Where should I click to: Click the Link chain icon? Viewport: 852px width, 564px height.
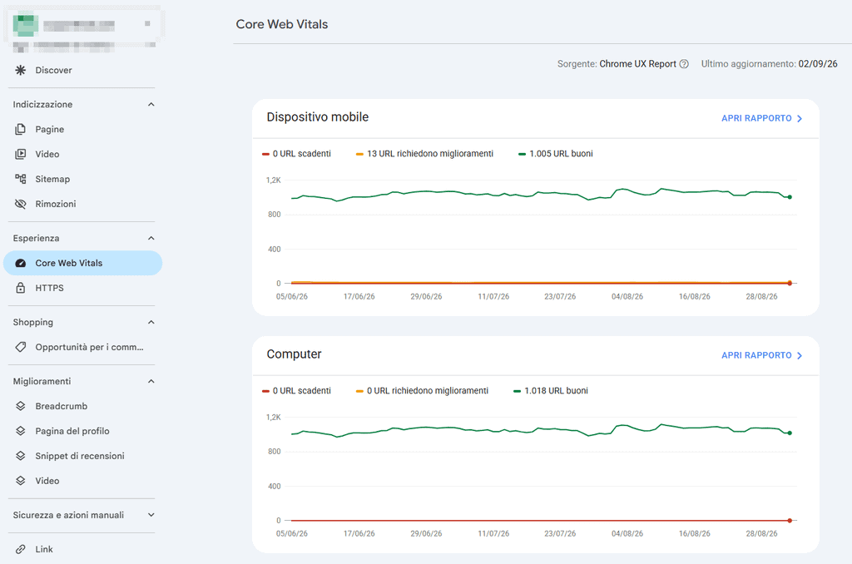click(21, 549)
